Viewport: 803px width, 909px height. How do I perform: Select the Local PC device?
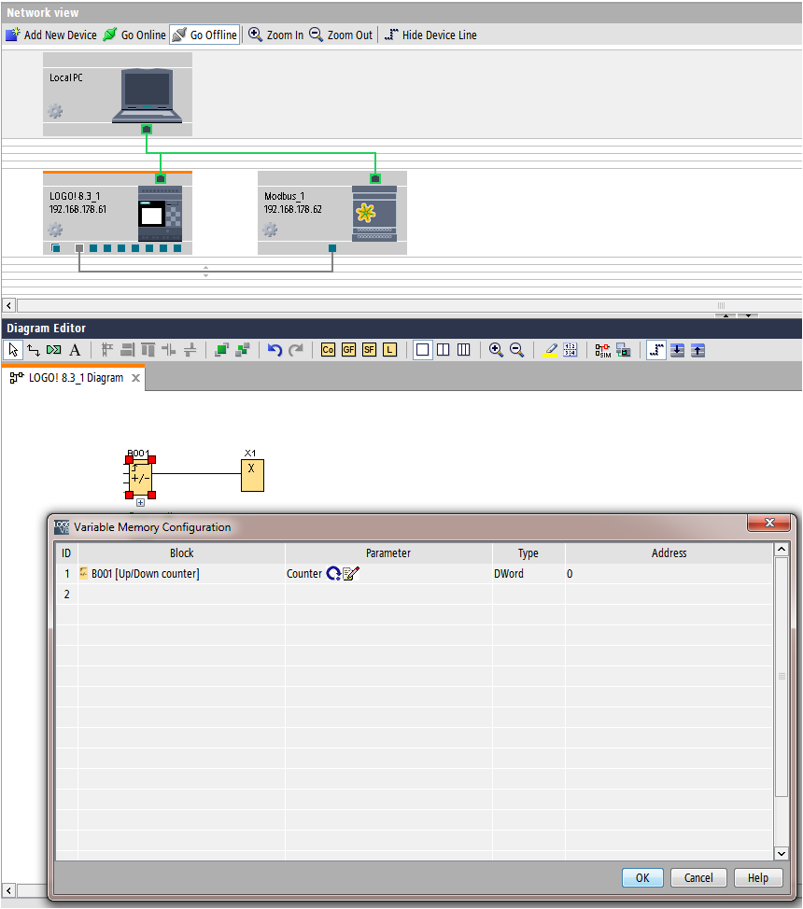pos(118,94)
